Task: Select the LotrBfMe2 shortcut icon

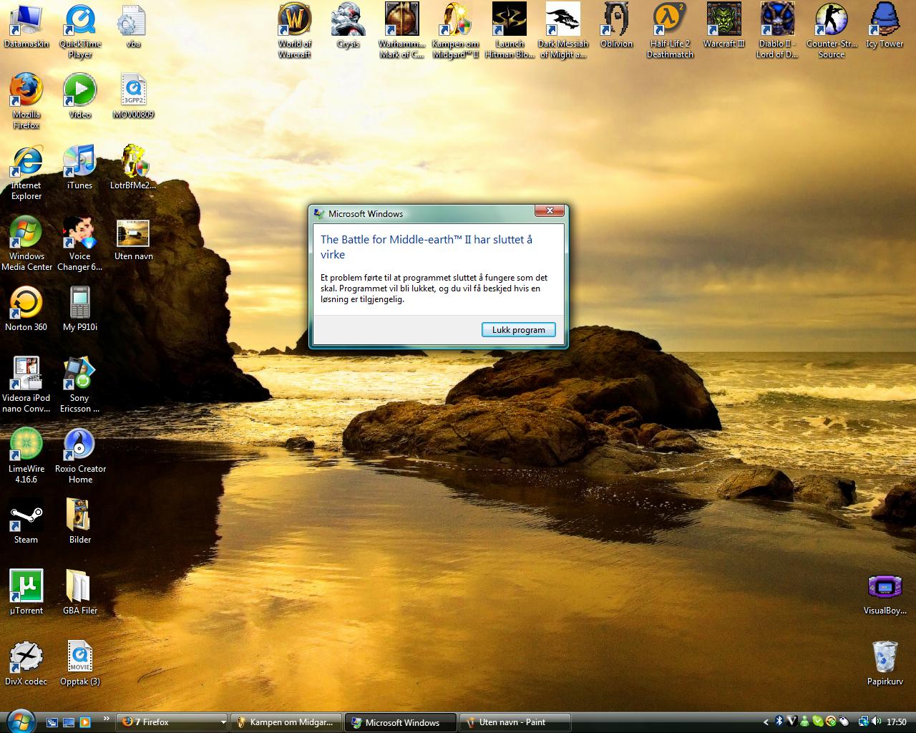Action: (133, 167)
